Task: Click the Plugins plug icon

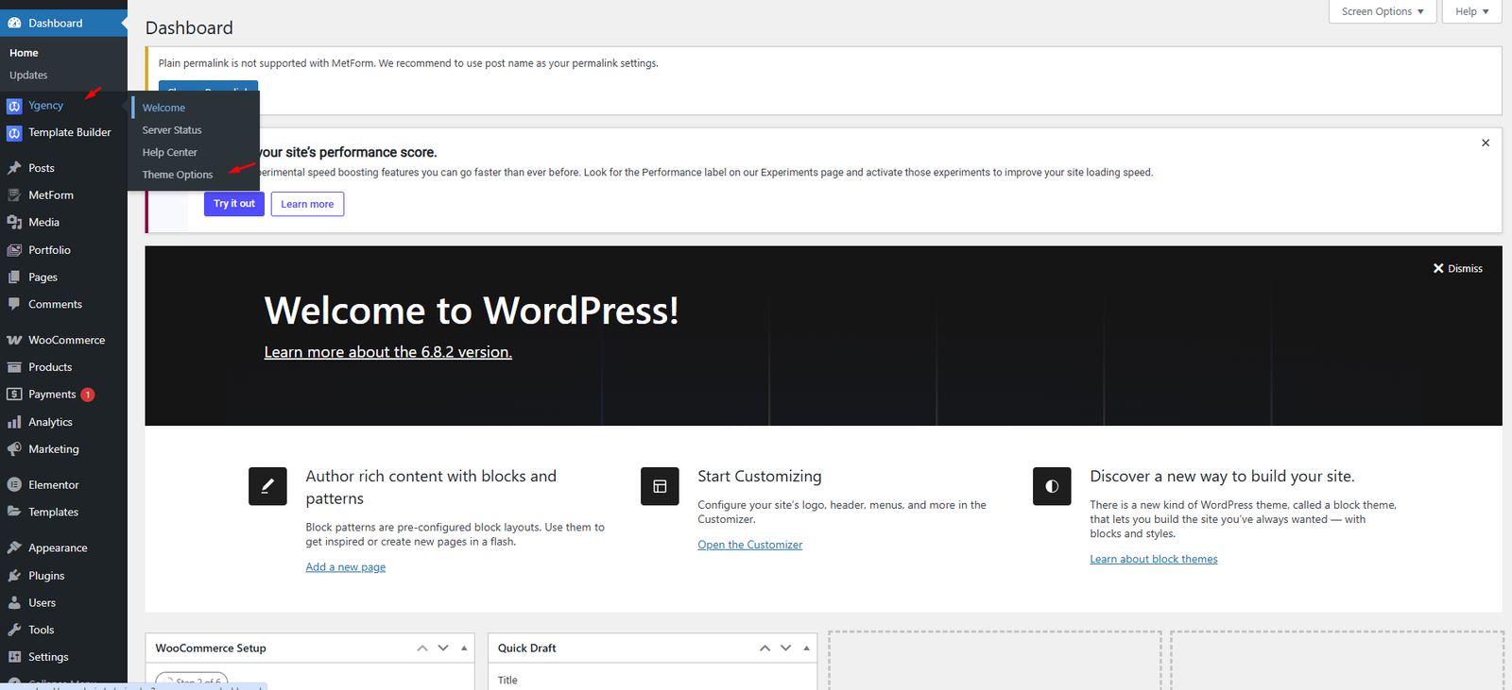Action: tap(14, 576)
